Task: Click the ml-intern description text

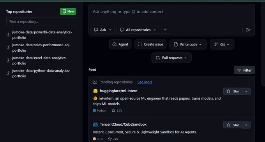Action: pos(157,101)
